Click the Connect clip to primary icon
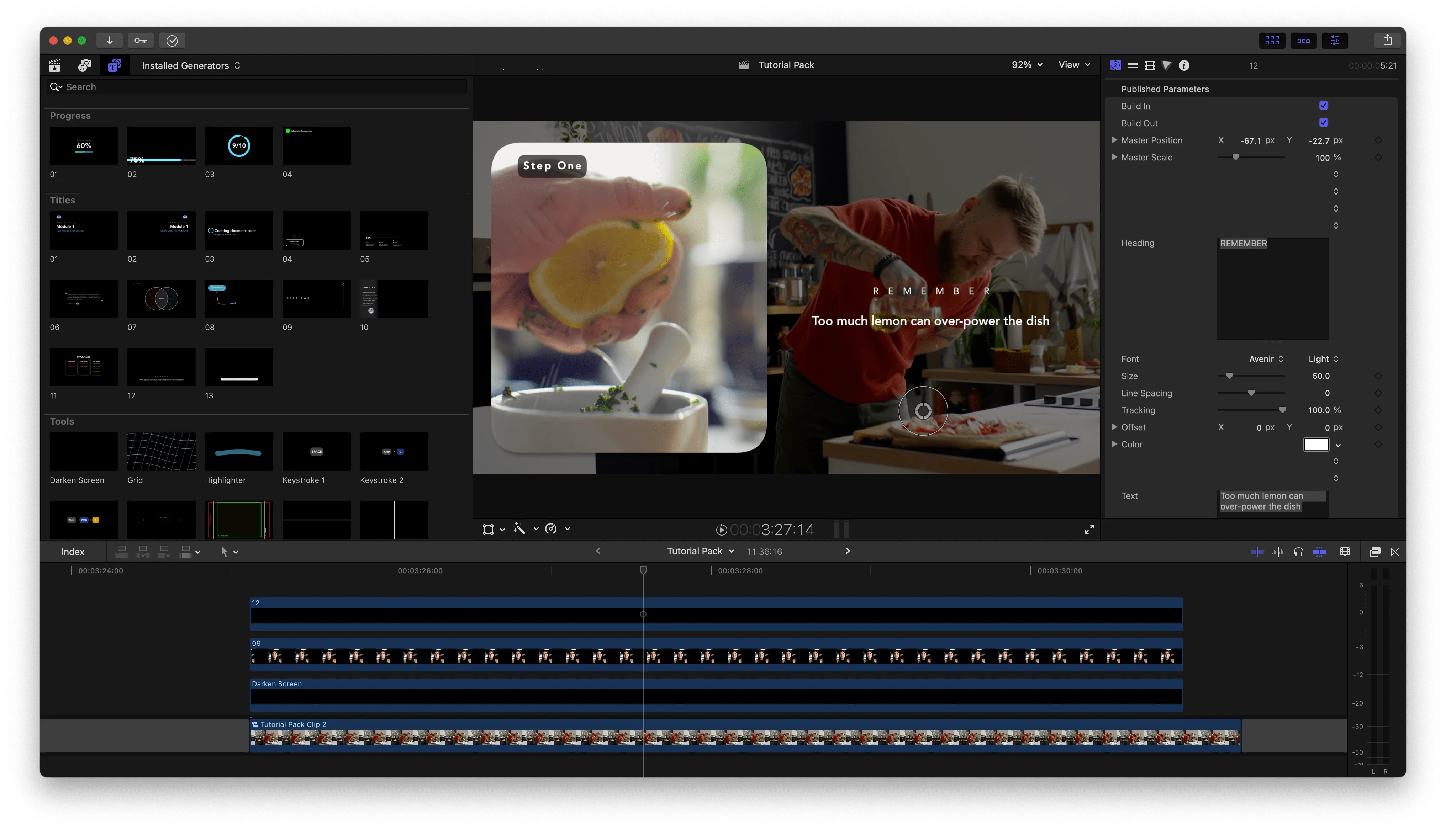The image size is (1446, 830). point(121,551)
